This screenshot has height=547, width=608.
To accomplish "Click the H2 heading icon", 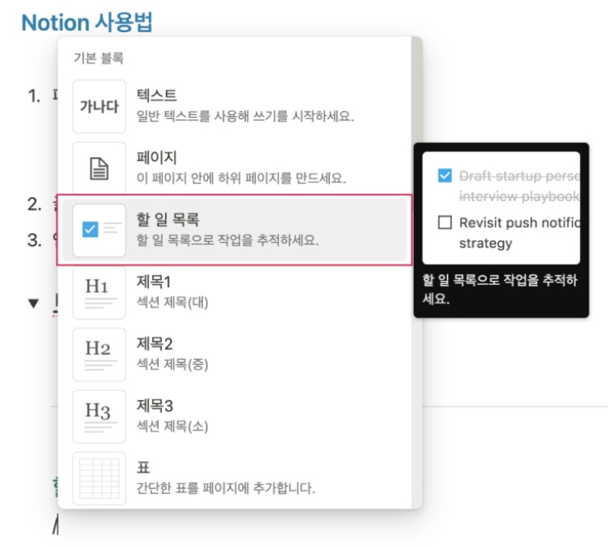I will (x=99, y=354).
